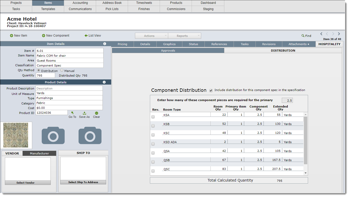Image resolution: width=349 pixels, height=197 pixels.
Task: Click the distribution list scrollbar thumb
Action: (x=306, y=140)
